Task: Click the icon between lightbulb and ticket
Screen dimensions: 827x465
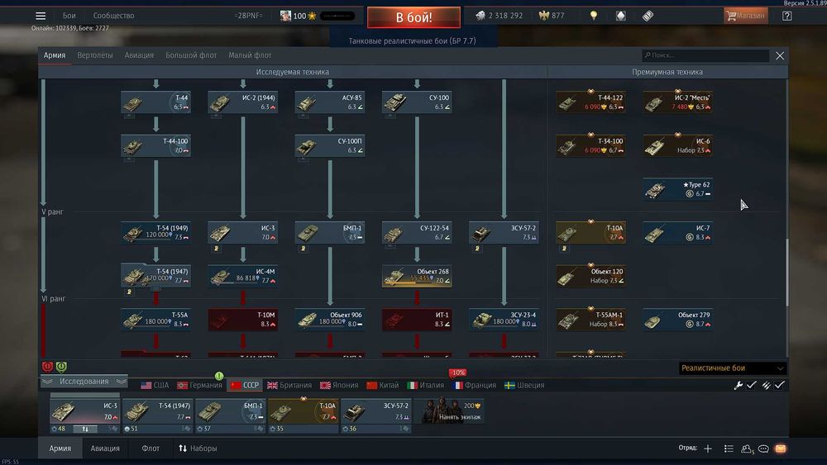Action: coord(621,16)
